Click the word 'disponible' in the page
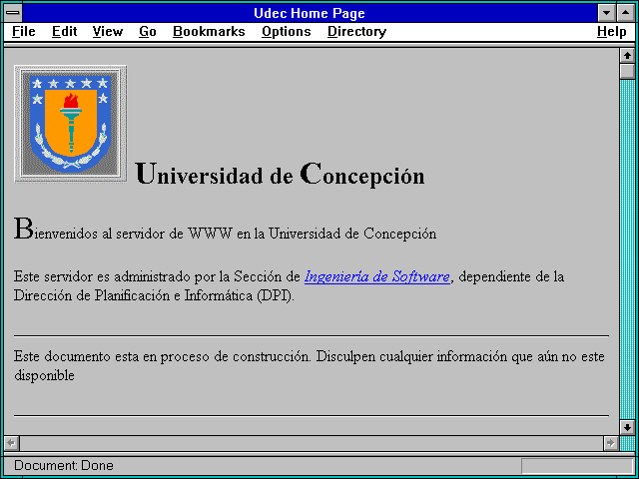 [x=44, y=375]
